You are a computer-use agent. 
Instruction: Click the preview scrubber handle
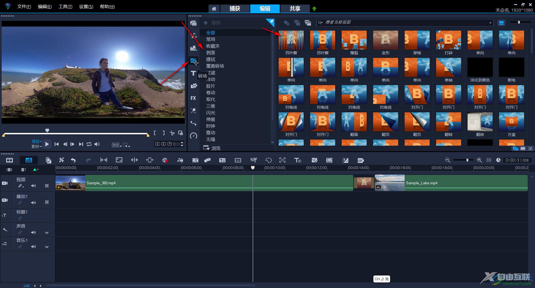coord(47,130)
